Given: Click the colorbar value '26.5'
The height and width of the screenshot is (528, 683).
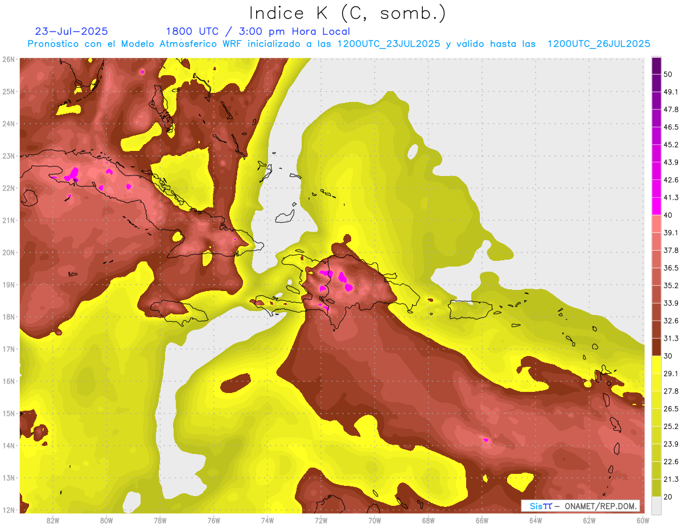Looking at the screenshot, I should (x=671, y=409).
